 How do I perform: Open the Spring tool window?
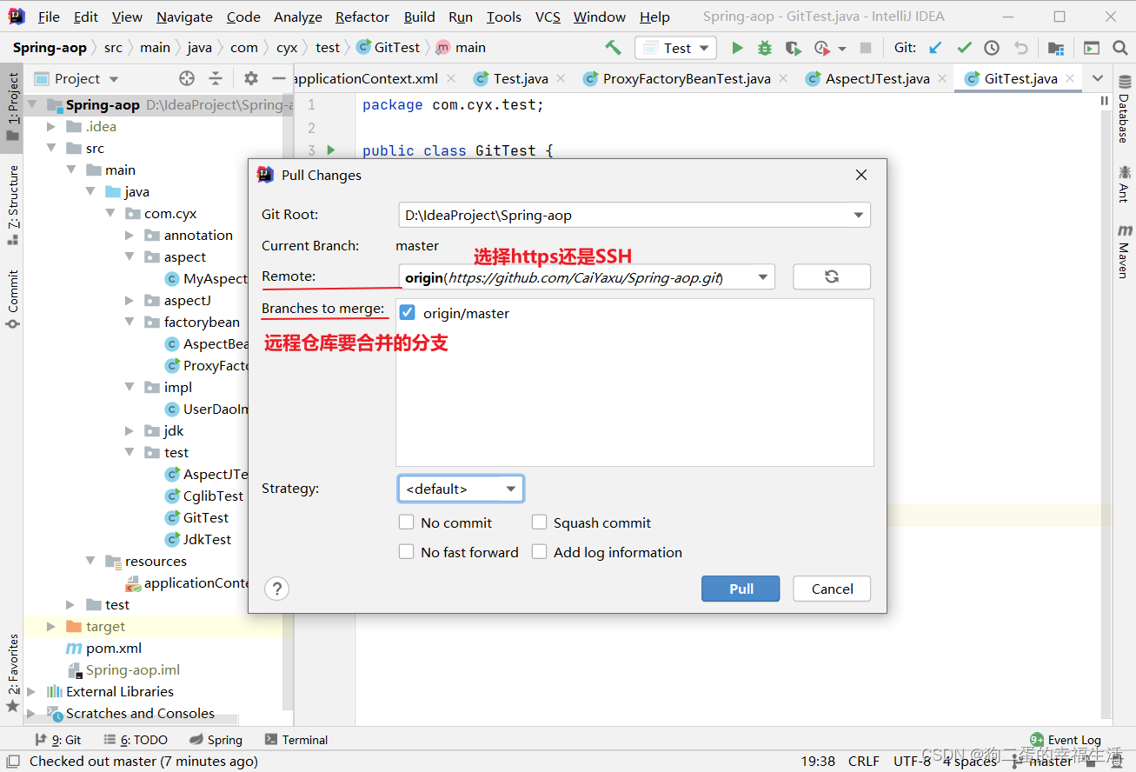216,740
